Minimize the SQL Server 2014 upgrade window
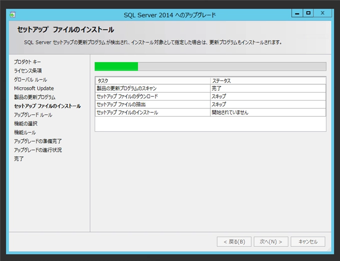The image size is (340, 261). tap(297, 13)
